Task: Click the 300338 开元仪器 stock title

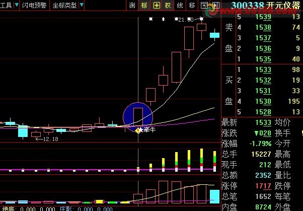Action: [266, 6]
